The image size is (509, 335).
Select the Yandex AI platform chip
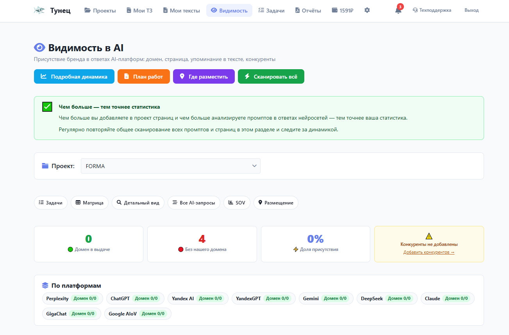(198, 299)
